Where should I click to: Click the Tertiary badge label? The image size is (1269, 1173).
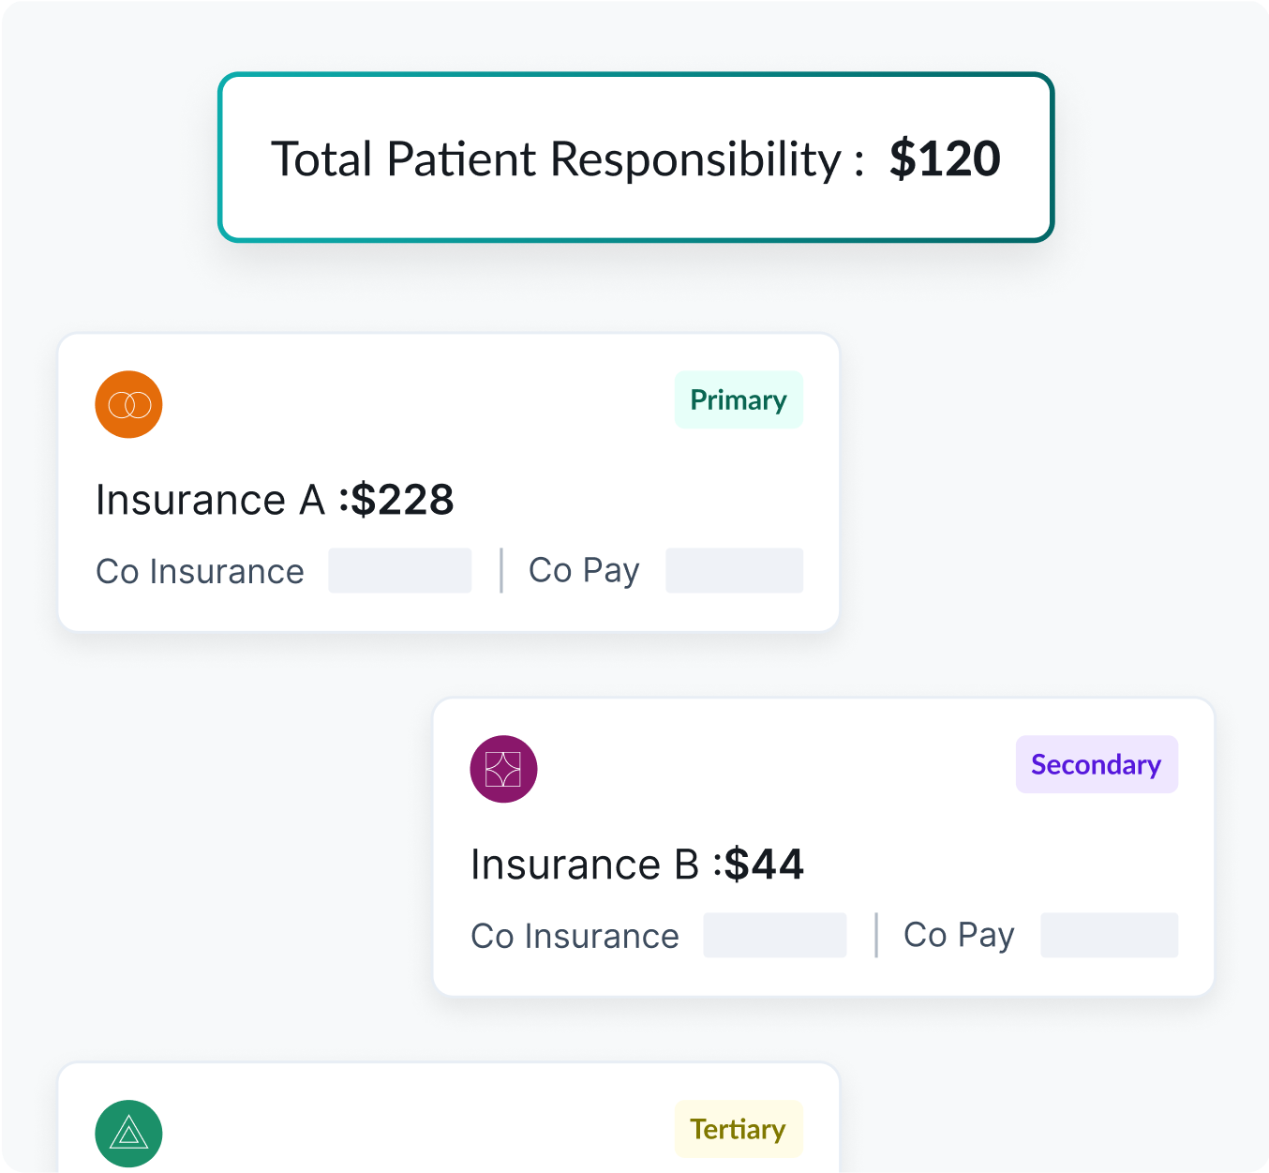(739, 1129)
